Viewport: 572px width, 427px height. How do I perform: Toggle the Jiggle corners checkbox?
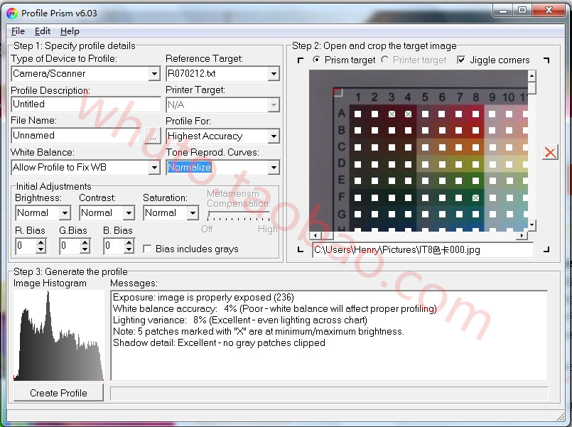tap(461, 60)
